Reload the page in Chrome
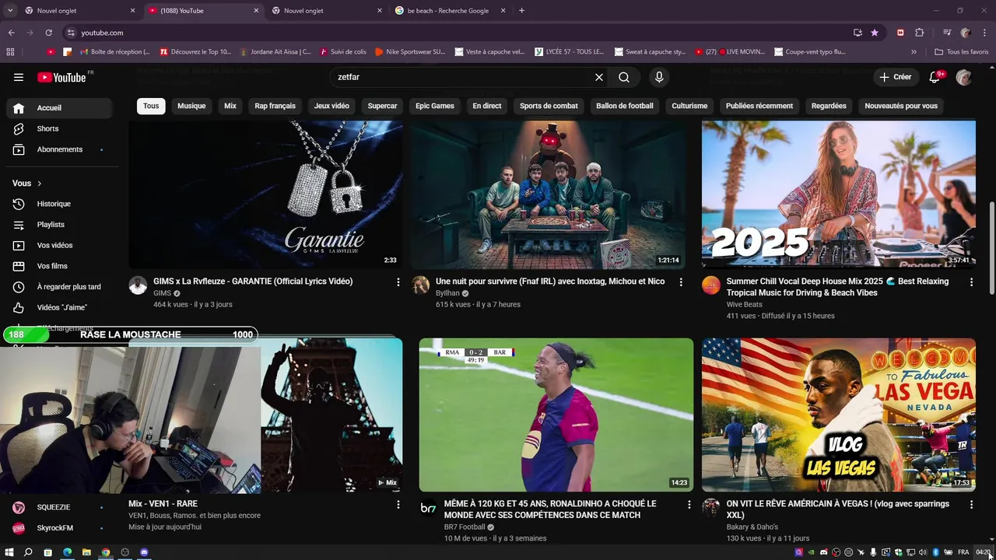The width and height of the screenshot is (996, 560). pos(48,33)
